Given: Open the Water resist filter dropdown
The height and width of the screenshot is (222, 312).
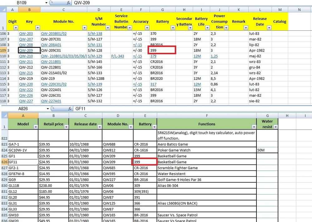Looking at the screenshot, I should pos(275,127).
